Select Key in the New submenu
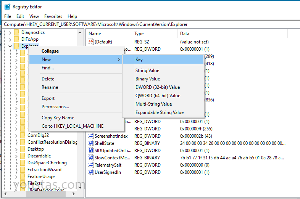The height and width of the screenshot is (199, 300). [x=163, y=59]
